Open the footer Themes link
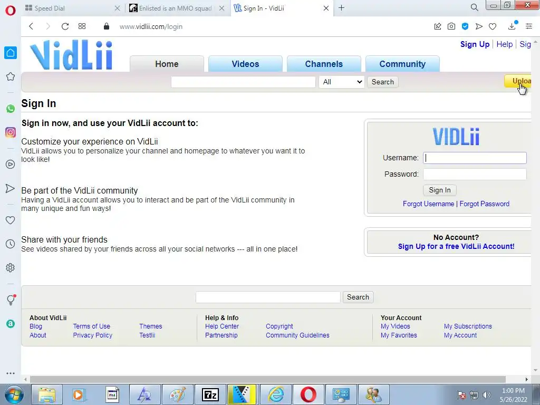The width and height of the screenshot is (540, 405). pyautogui.click(x=150, y=326)
